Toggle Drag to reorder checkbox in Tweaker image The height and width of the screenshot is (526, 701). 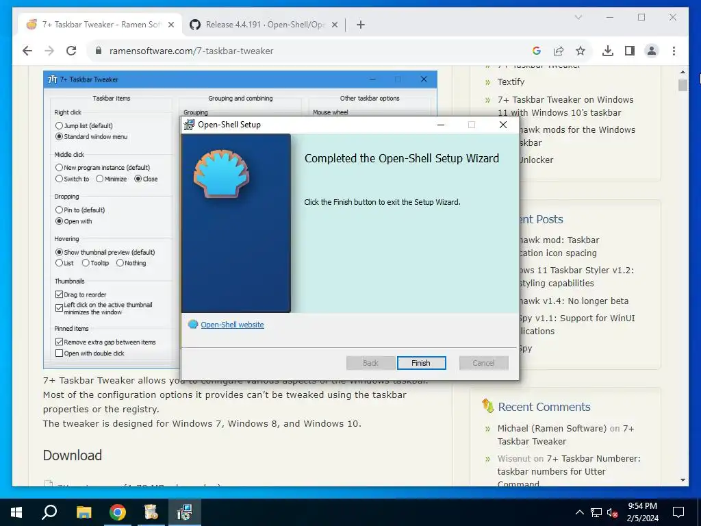59,295
